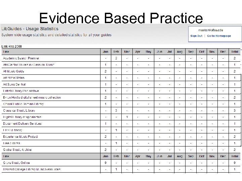Select the Free Scores row name
The height and width of the screenshot is (181, 242).
coord(11,143)
